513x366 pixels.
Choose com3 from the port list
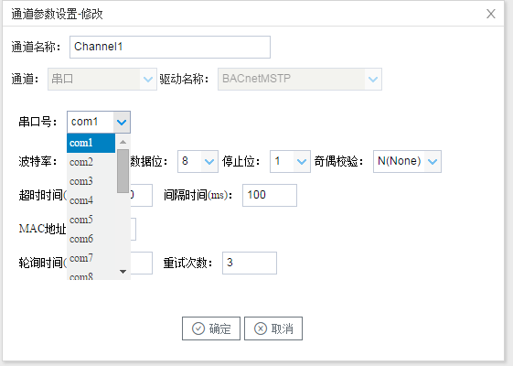point(91,181)
